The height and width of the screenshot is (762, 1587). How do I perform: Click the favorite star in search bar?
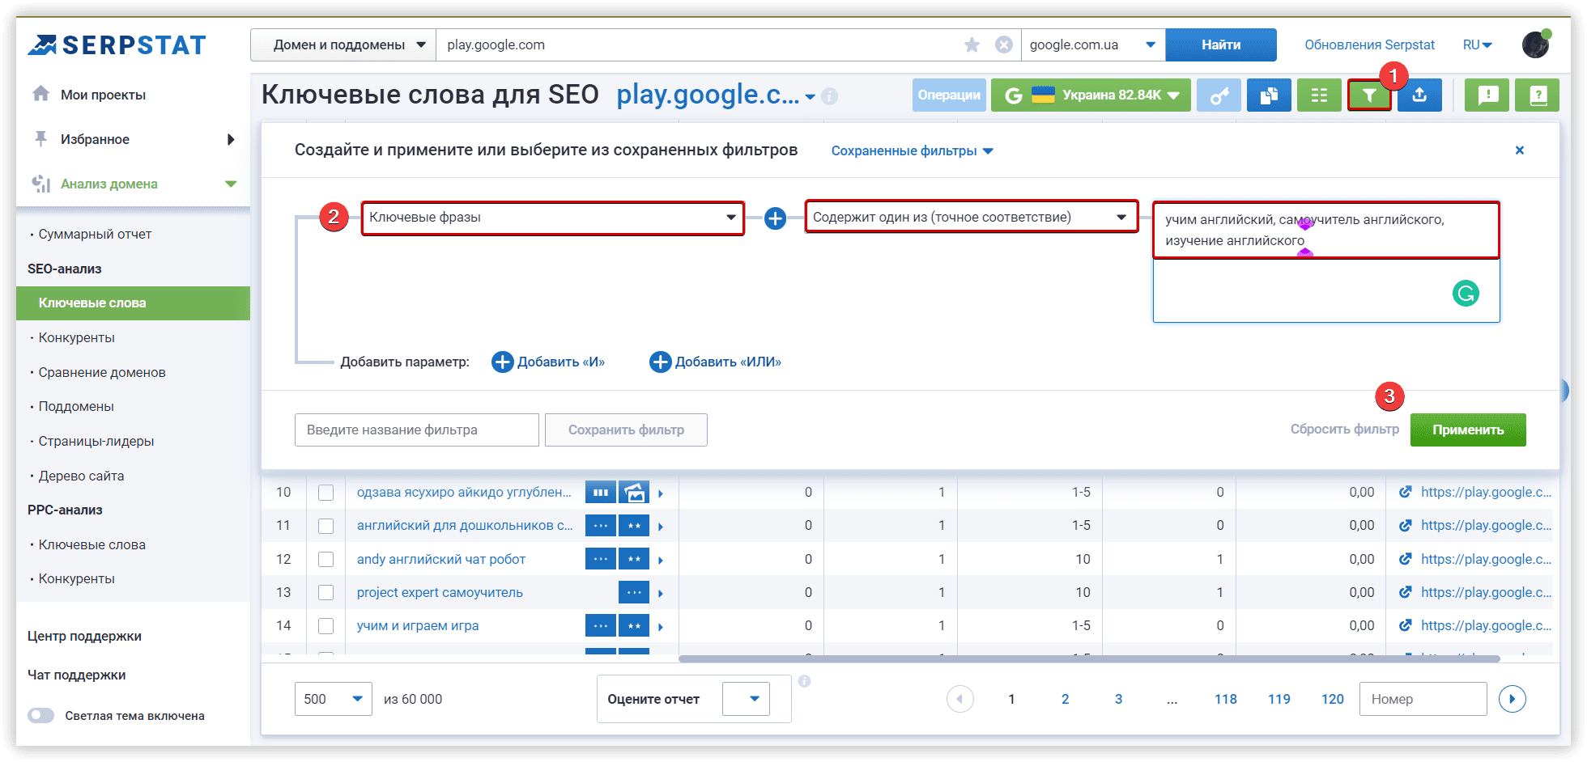(x=972, y=45)
